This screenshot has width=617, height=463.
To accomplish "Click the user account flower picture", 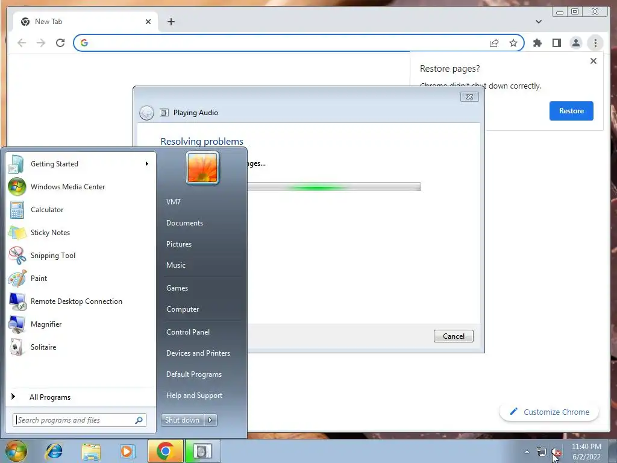I will coord(202,168).
